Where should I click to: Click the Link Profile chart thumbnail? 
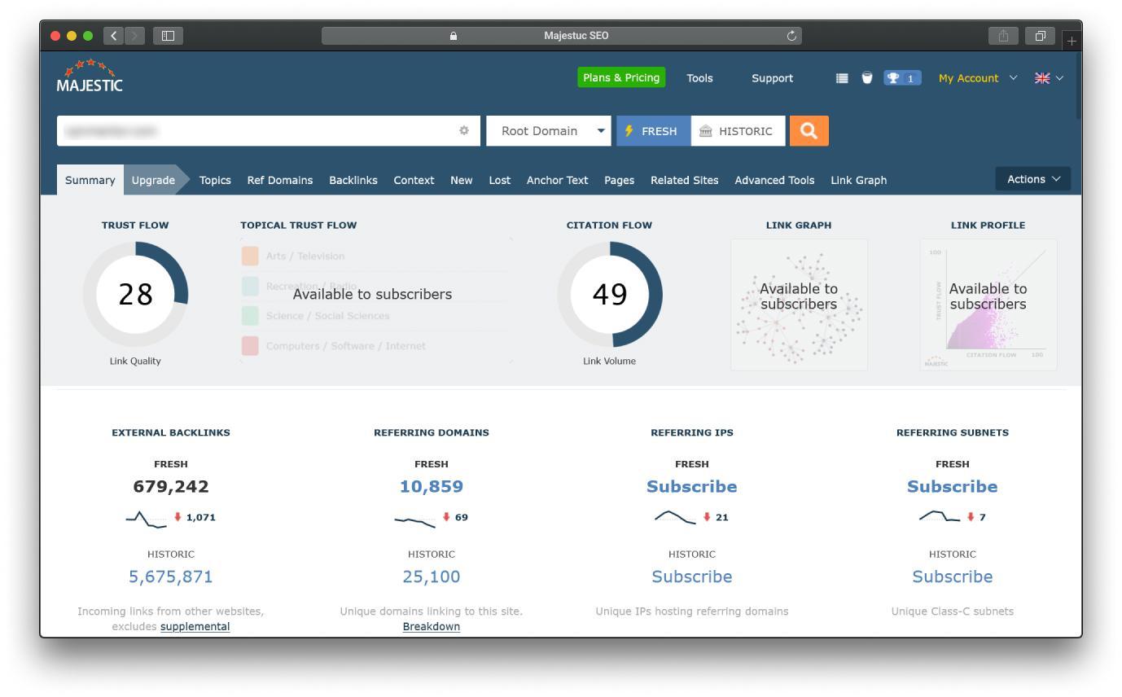(988, 305)
